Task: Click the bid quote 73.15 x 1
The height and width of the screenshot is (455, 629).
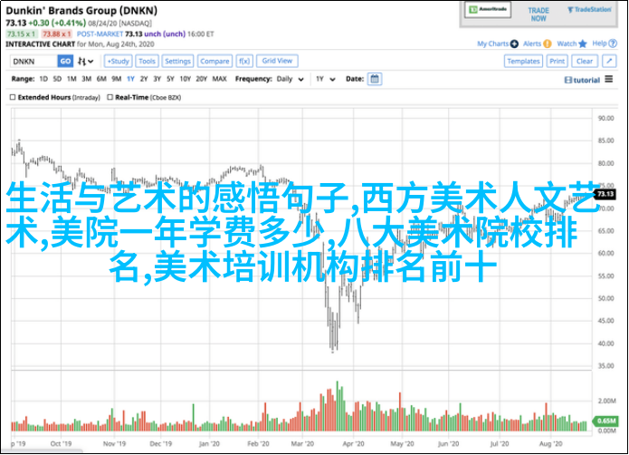Action: 22,34
